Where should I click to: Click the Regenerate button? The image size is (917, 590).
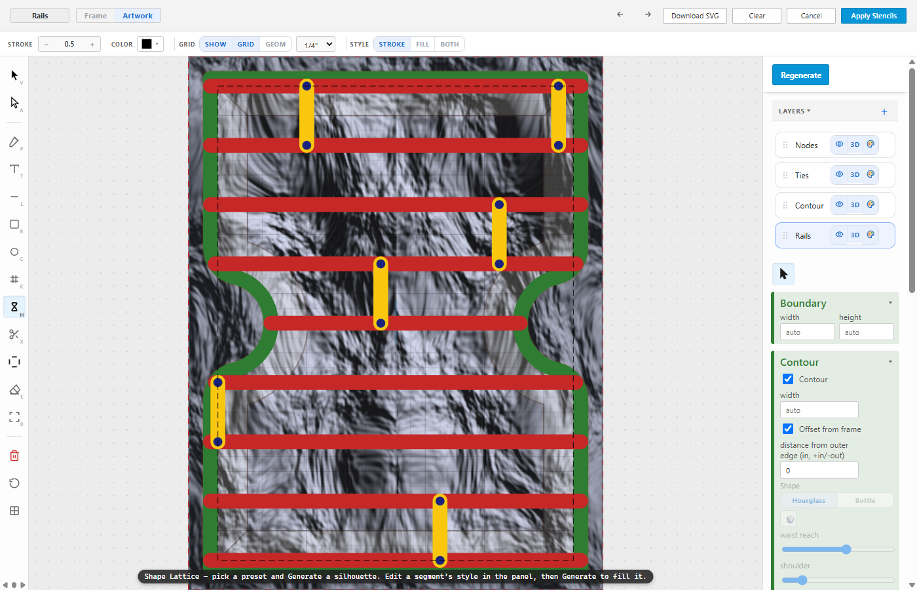(801, 75)
